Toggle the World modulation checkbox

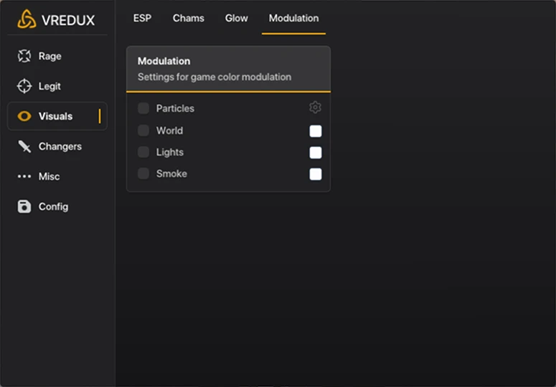tap(143, 130)
